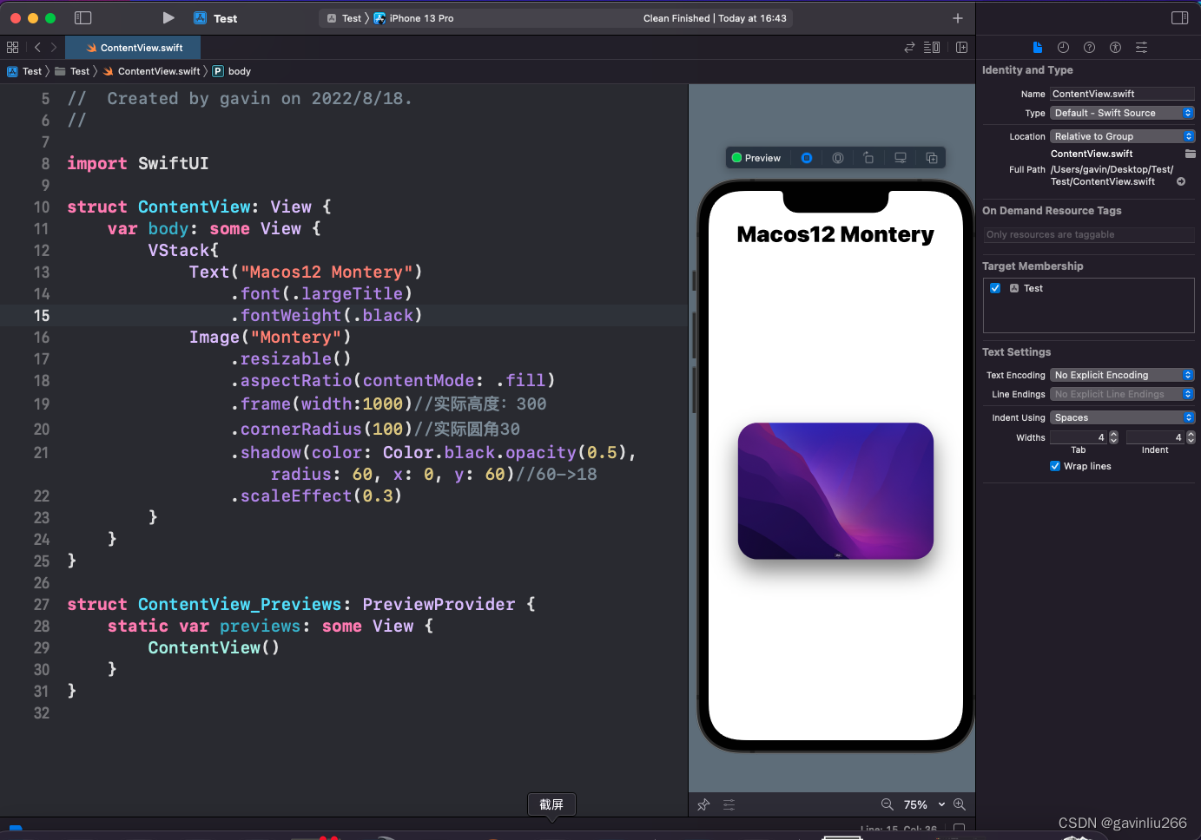Toggle code review arrows icon
Viewport: 1201px width, 840px height.
tap(909, 48)
